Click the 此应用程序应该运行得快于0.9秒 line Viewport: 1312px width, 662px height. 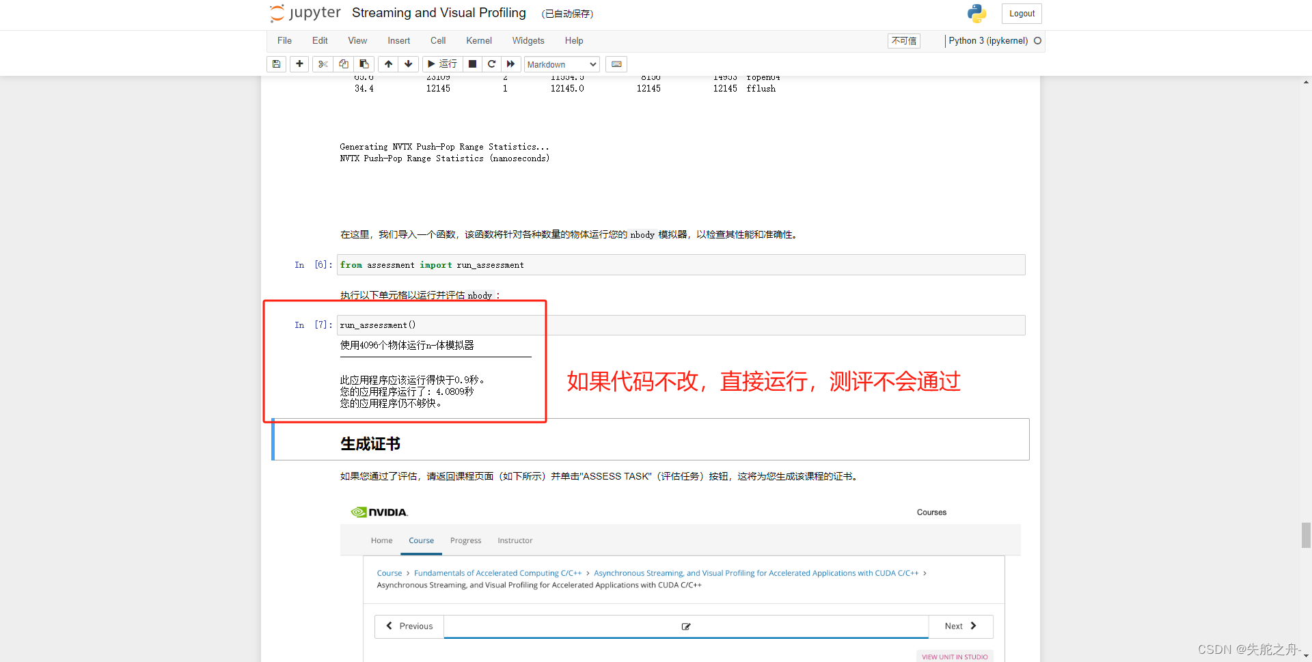coord(412,380)
